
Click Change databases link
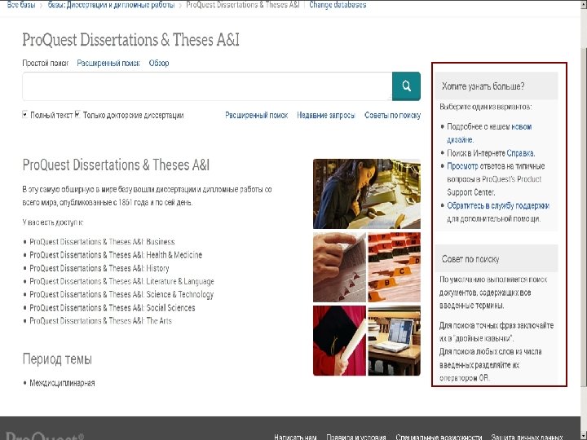[338, 5]
